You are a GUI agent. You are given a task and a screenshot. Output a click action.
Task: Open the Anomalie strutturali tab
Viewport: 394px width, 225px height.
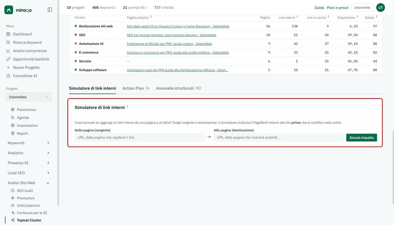click(178, 88)
